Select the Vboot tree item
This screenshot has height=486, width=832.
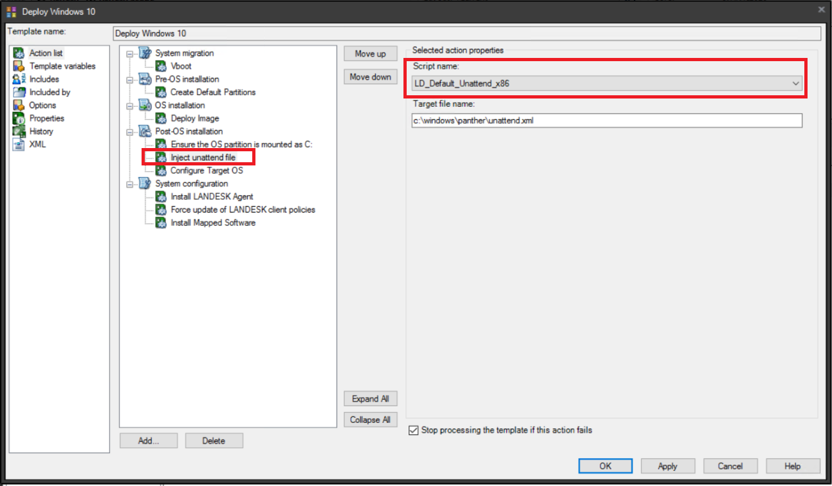pyautogui.click(x=181, y=66)
